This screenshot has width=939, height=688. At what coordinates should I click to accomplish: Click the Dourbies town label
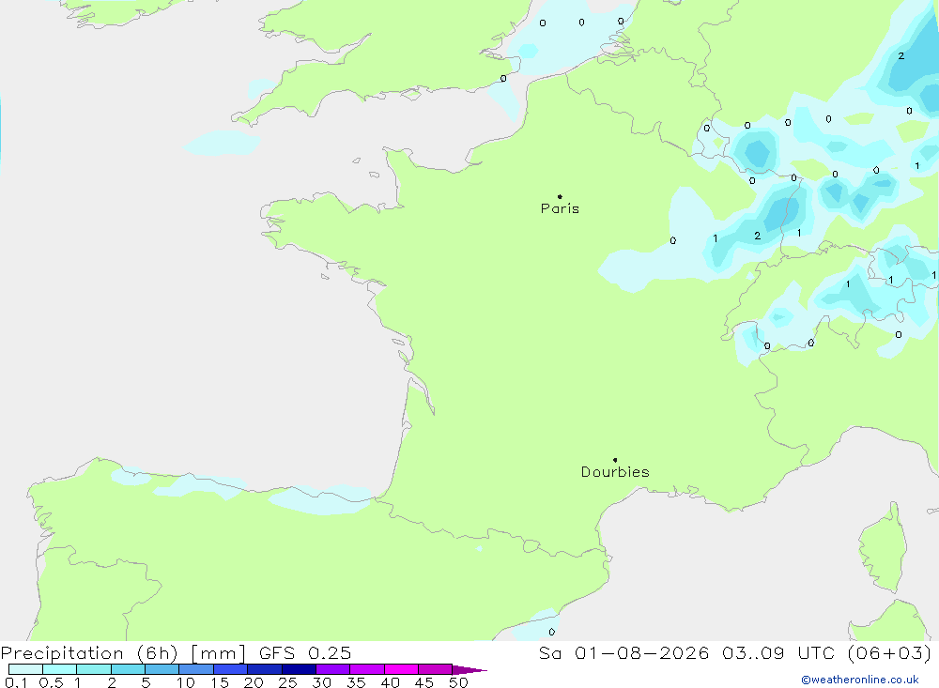coord(615,472)
